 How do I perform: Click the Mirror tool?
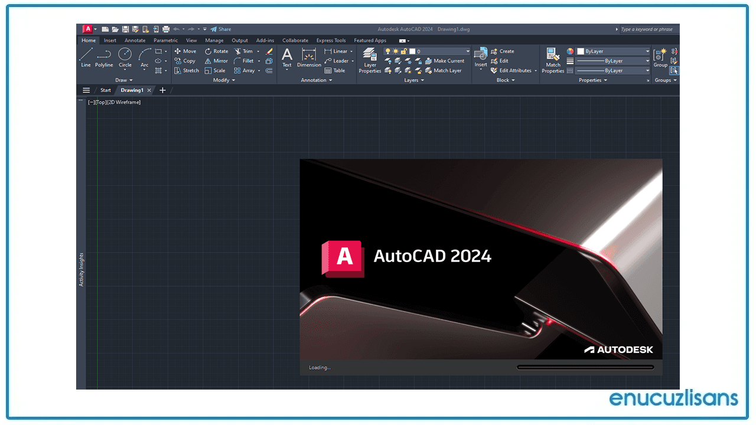click(216, 61)
